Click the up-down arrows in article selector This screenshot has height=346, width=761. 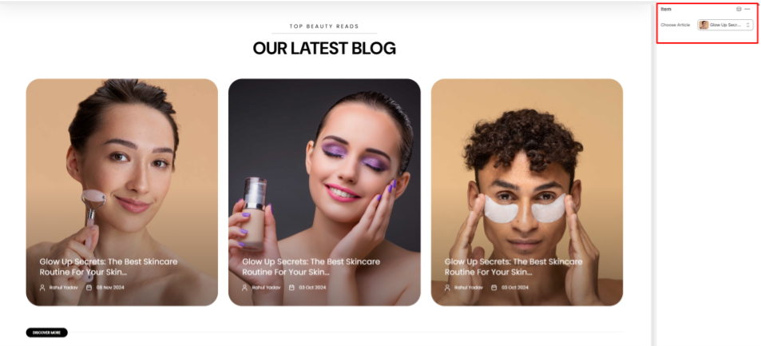click(748, 25)
